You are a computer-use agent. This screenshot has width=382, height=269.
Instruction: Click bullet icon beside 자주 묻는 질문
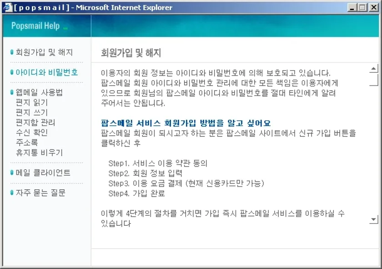[x=12, y=193]
